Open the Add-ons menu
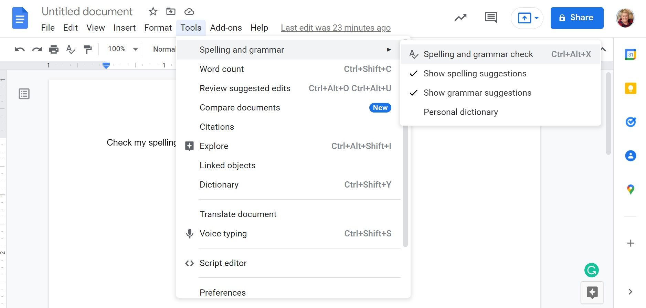 [x=226, y=28]
